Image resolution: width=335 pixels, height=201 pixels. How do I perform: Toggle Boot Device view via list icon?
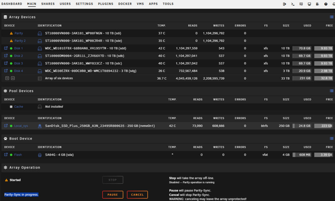pyautogui.click(x=331, y=138)
